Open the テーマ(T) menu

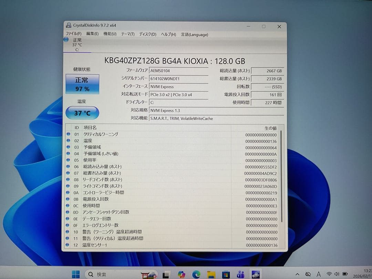(x=128, y=34)
